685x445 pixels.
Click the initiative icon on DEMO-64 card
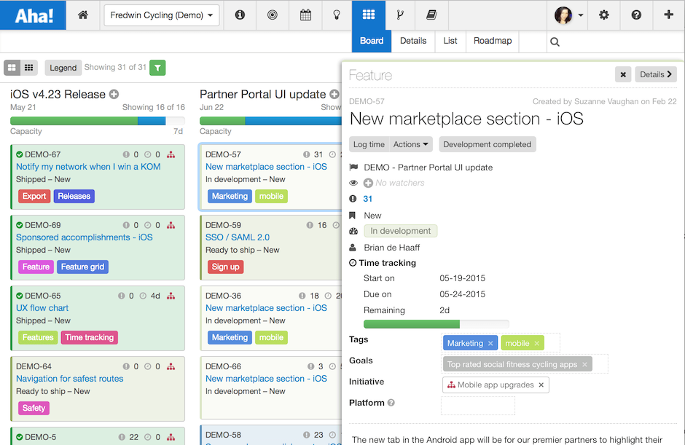pyautogui.click(x=171, y=367)
